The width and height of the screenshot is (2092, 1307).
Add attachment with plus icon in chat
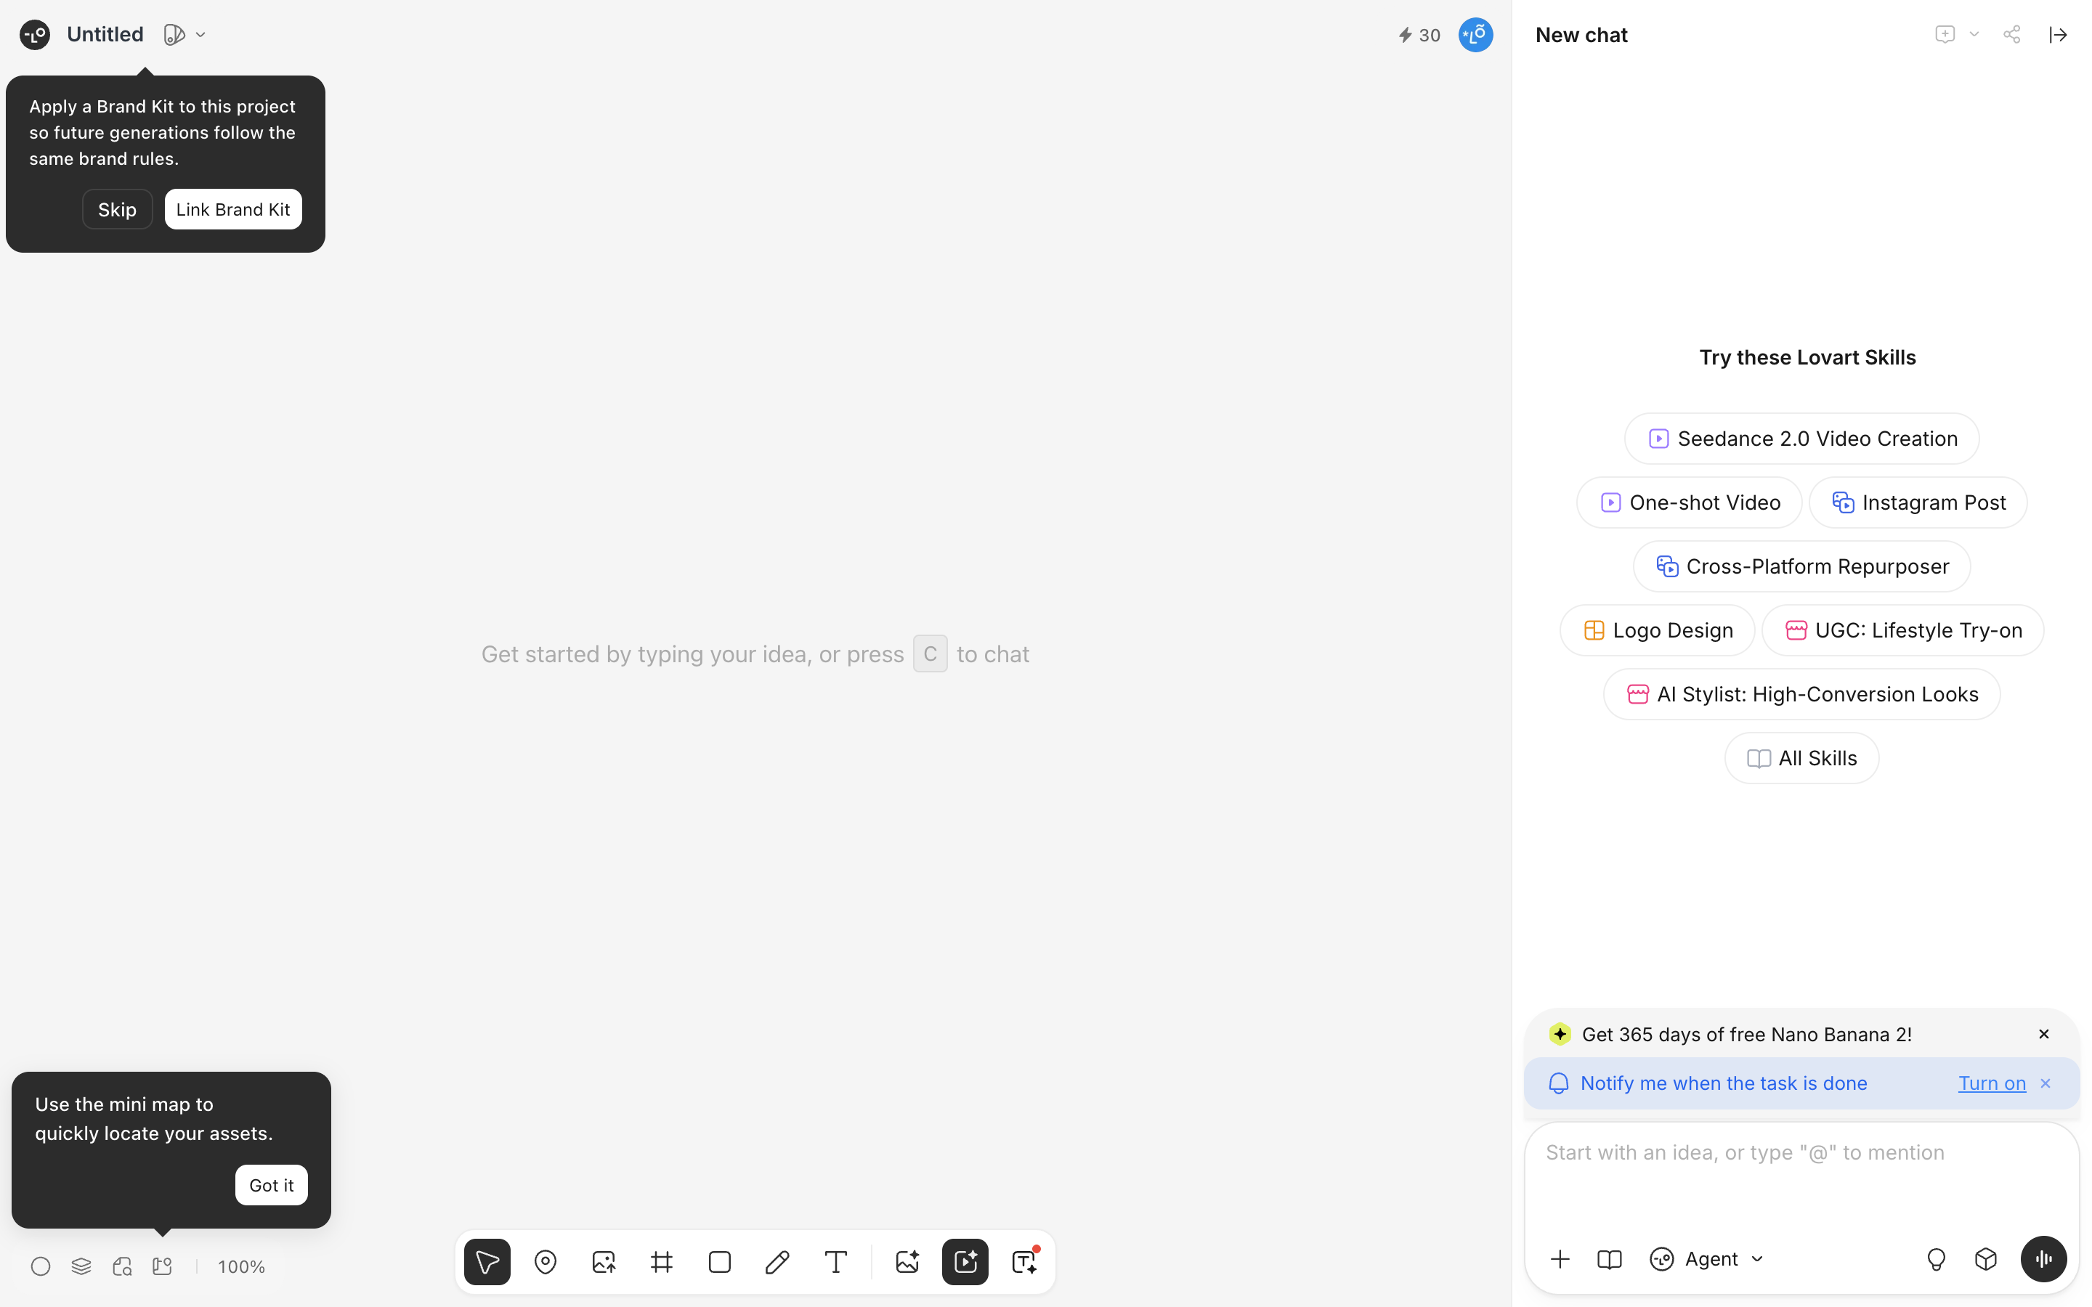pyautogui.click(x=1560, y=1258)
